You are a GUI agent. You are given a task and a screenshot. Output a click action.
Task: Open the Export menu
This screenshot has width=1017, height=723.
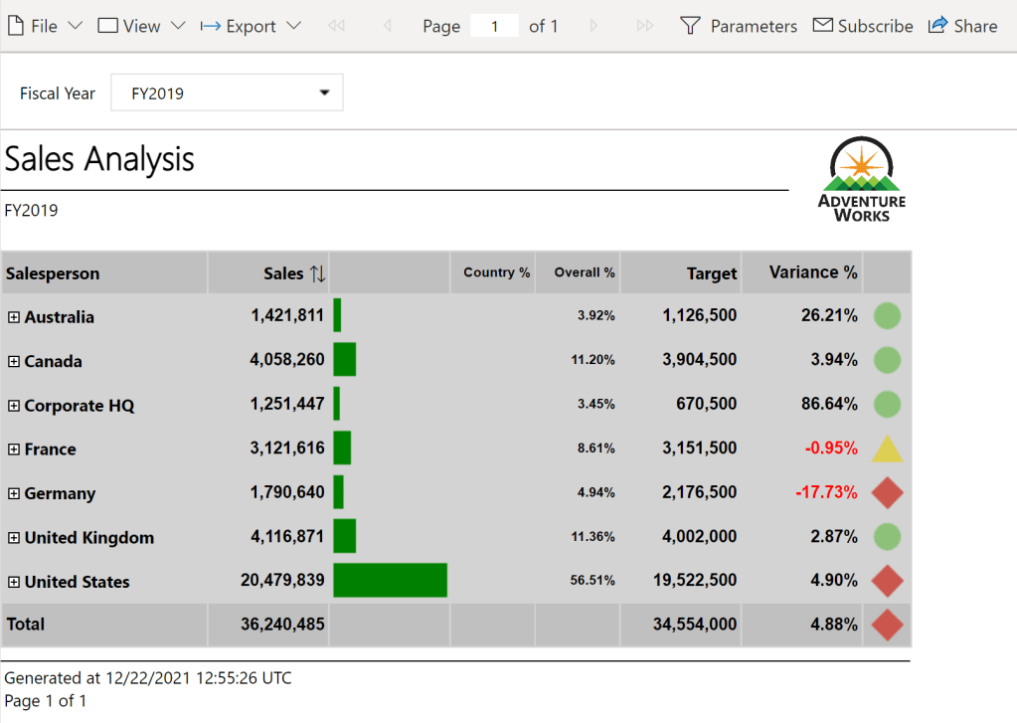(x=251, y=26)
